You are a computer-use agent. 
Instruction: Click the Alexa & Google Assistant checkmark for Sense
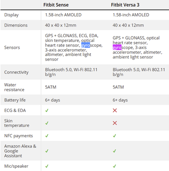pos(47,151)
